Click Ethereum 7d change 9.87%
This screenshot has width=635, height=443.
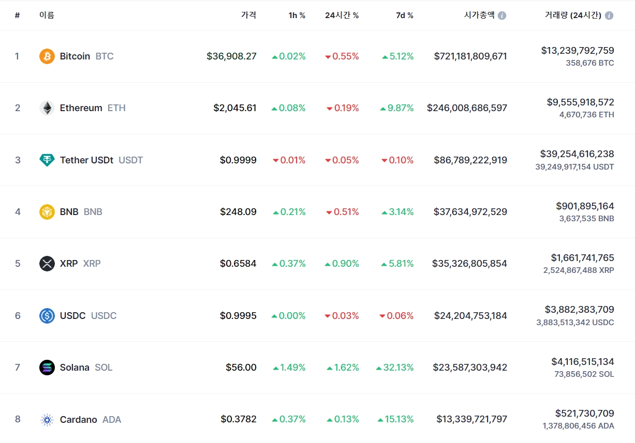tap(397, 108)
